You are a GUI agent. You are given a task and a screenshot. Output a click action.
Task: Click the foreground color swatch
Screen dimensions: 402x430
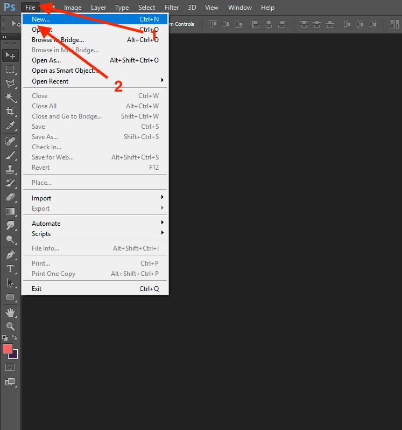(7, 349)
